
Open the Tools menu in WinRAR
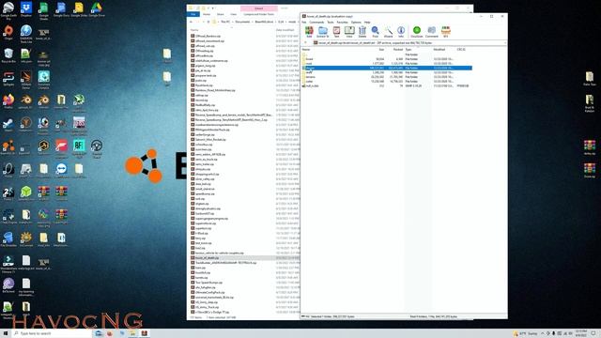point(330,23)
